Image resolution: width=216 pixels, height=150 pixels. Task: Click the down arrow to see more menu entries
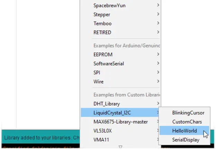click(120, 147)
